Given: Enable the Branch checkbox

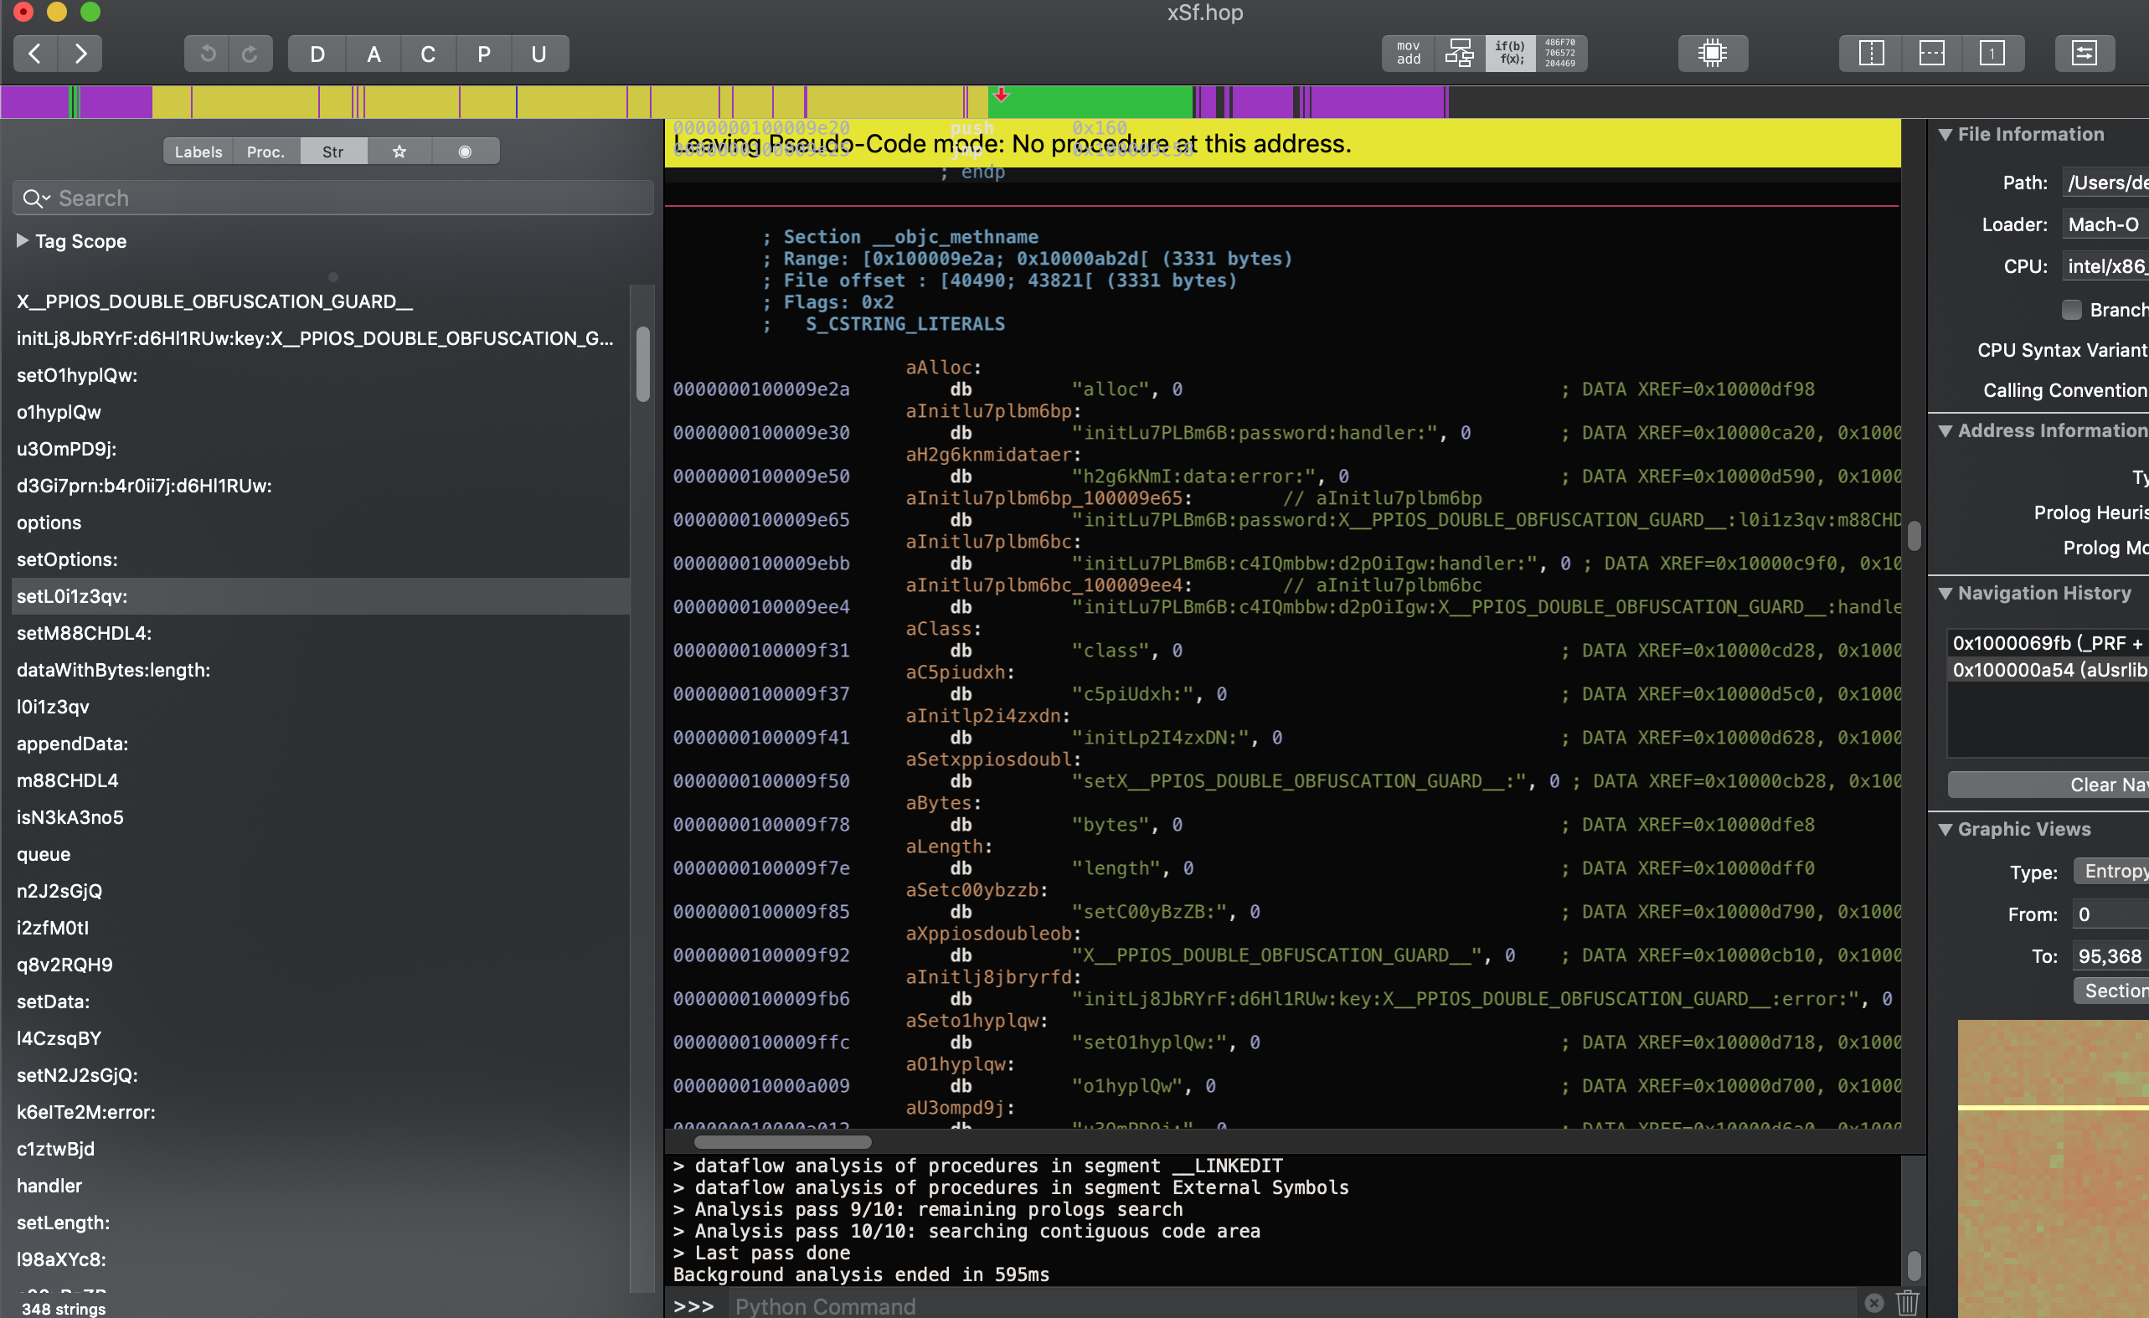Looking at the screenshot, I should tap(2071, 310).
